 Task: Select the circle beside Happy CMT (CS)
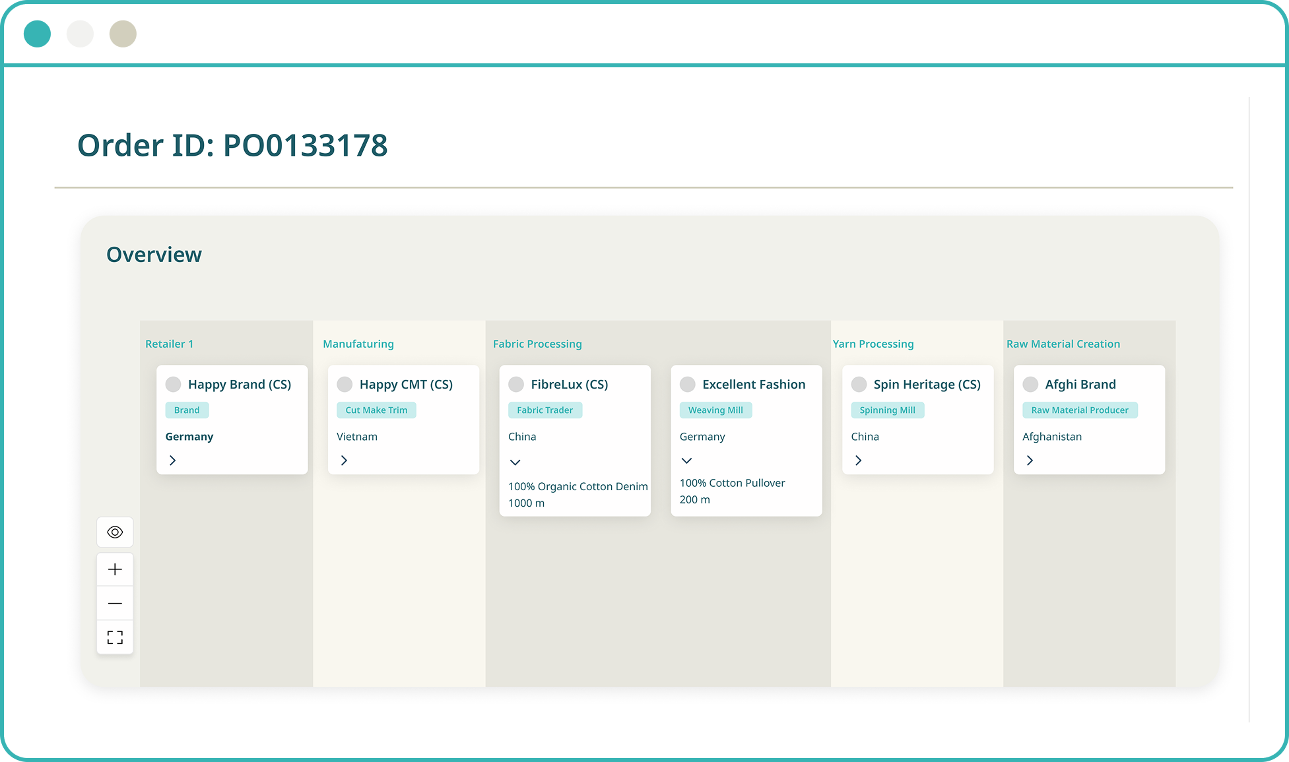pos(345,385)
